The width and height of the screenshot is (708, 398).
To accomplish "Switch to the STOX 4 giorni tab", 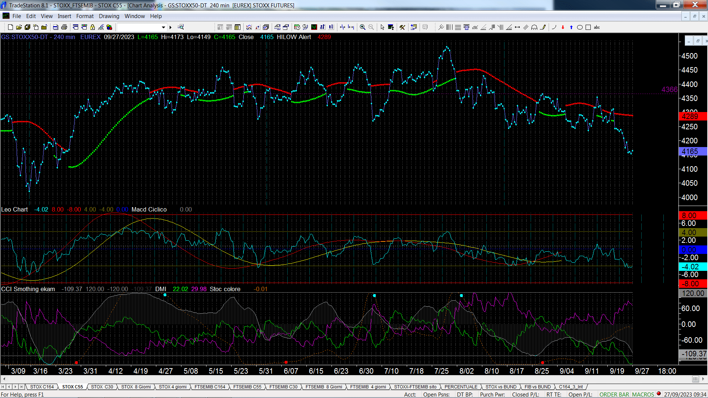I will coord(172,387).
